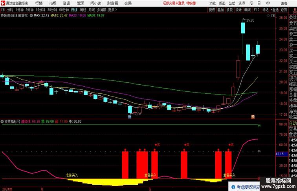Add stock with the +自选 button

tap(275, 10)
